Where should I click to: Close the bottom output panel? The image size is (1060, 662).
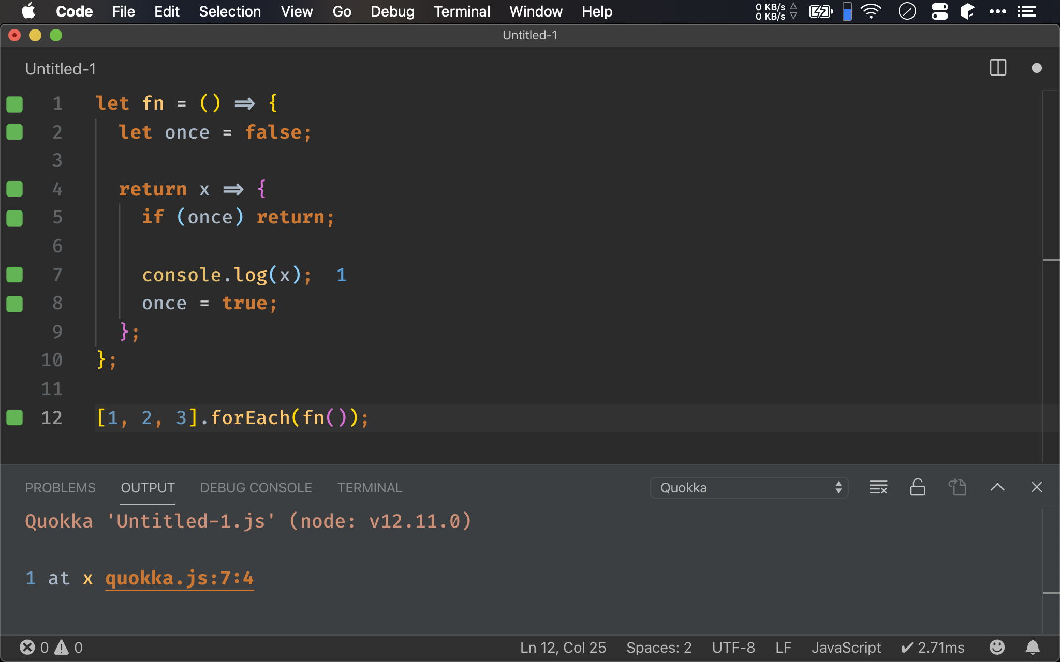click(1036, 487)
